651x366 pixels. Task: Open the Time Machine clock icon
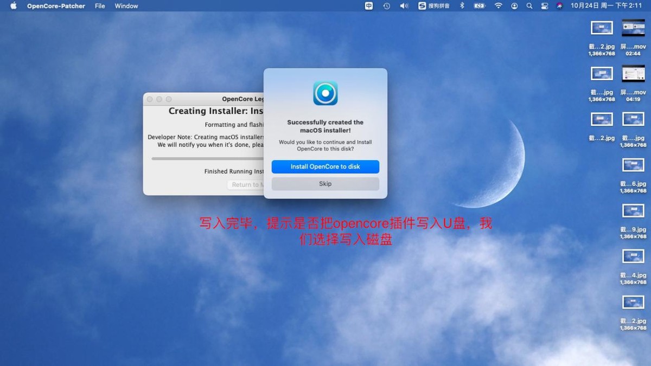tap(385, 6)
